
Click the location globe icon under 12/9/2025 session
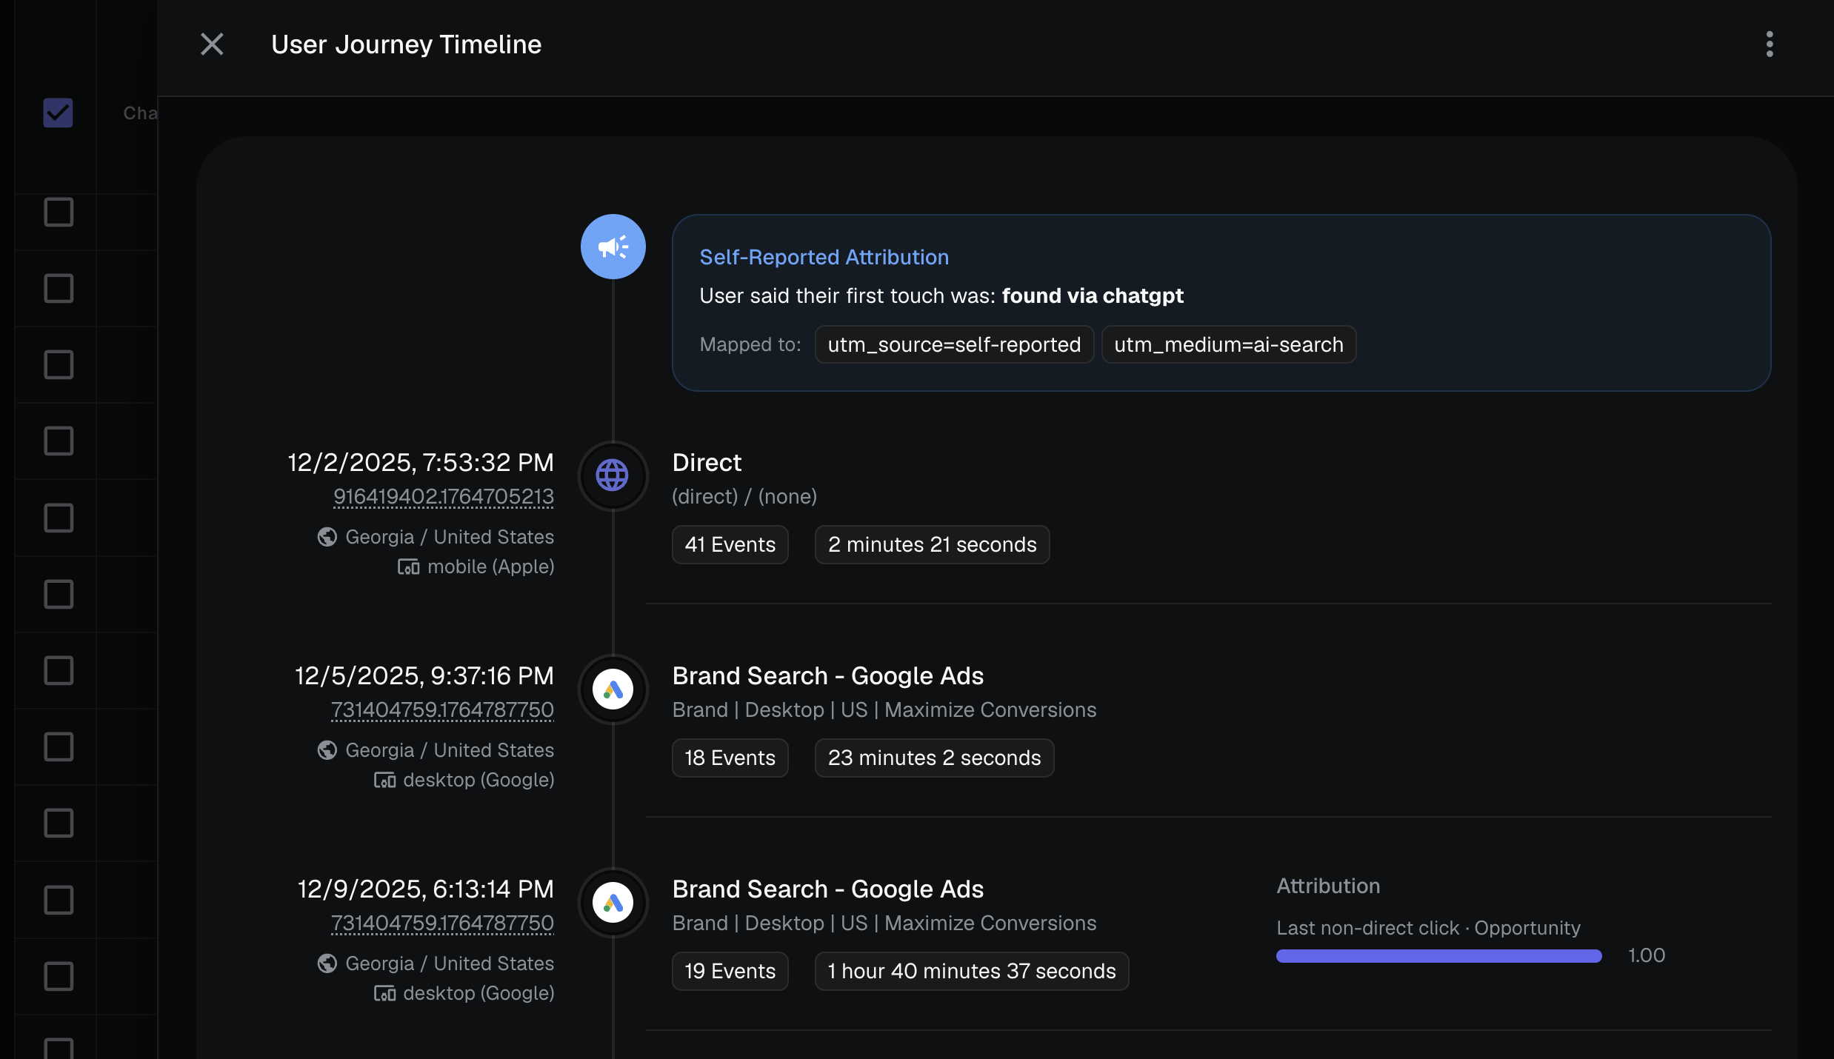[x=327, y=963]
